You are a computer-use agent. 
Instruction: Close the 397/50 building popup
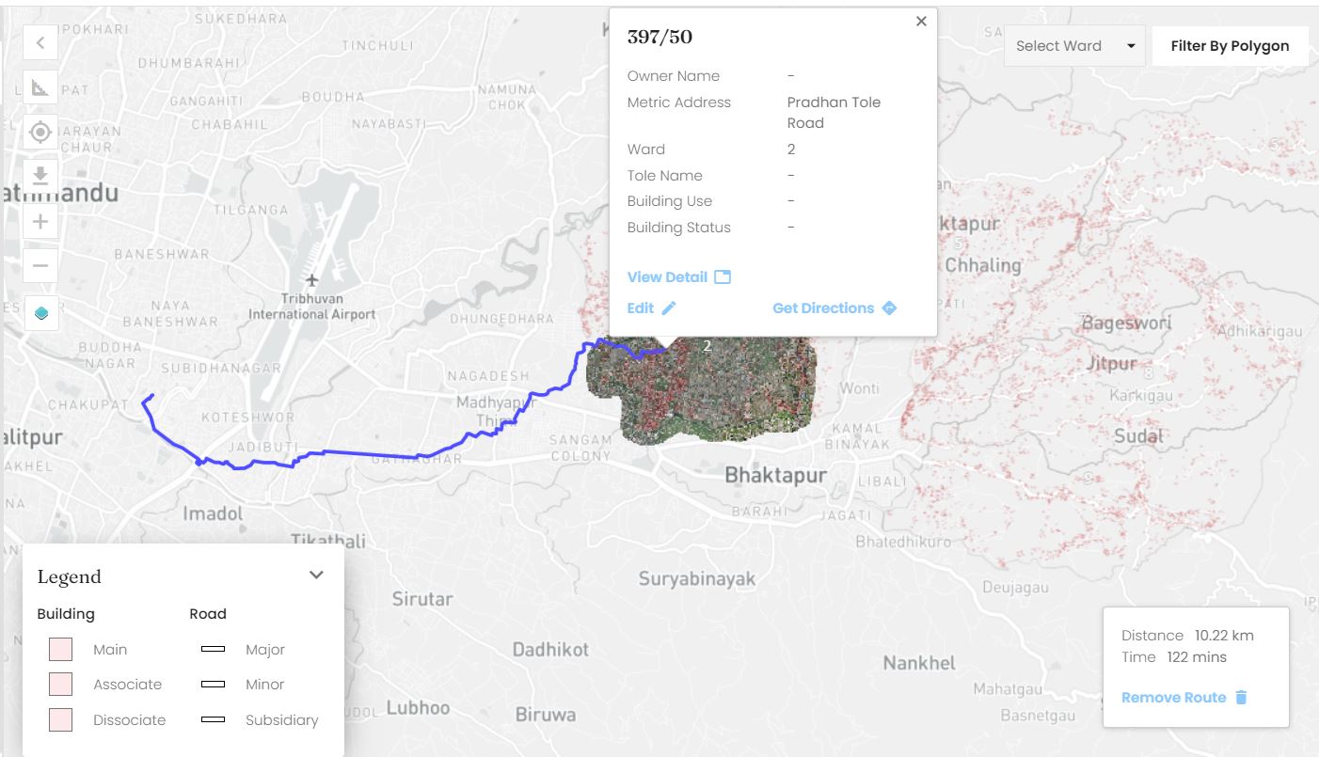coord(921,22)
